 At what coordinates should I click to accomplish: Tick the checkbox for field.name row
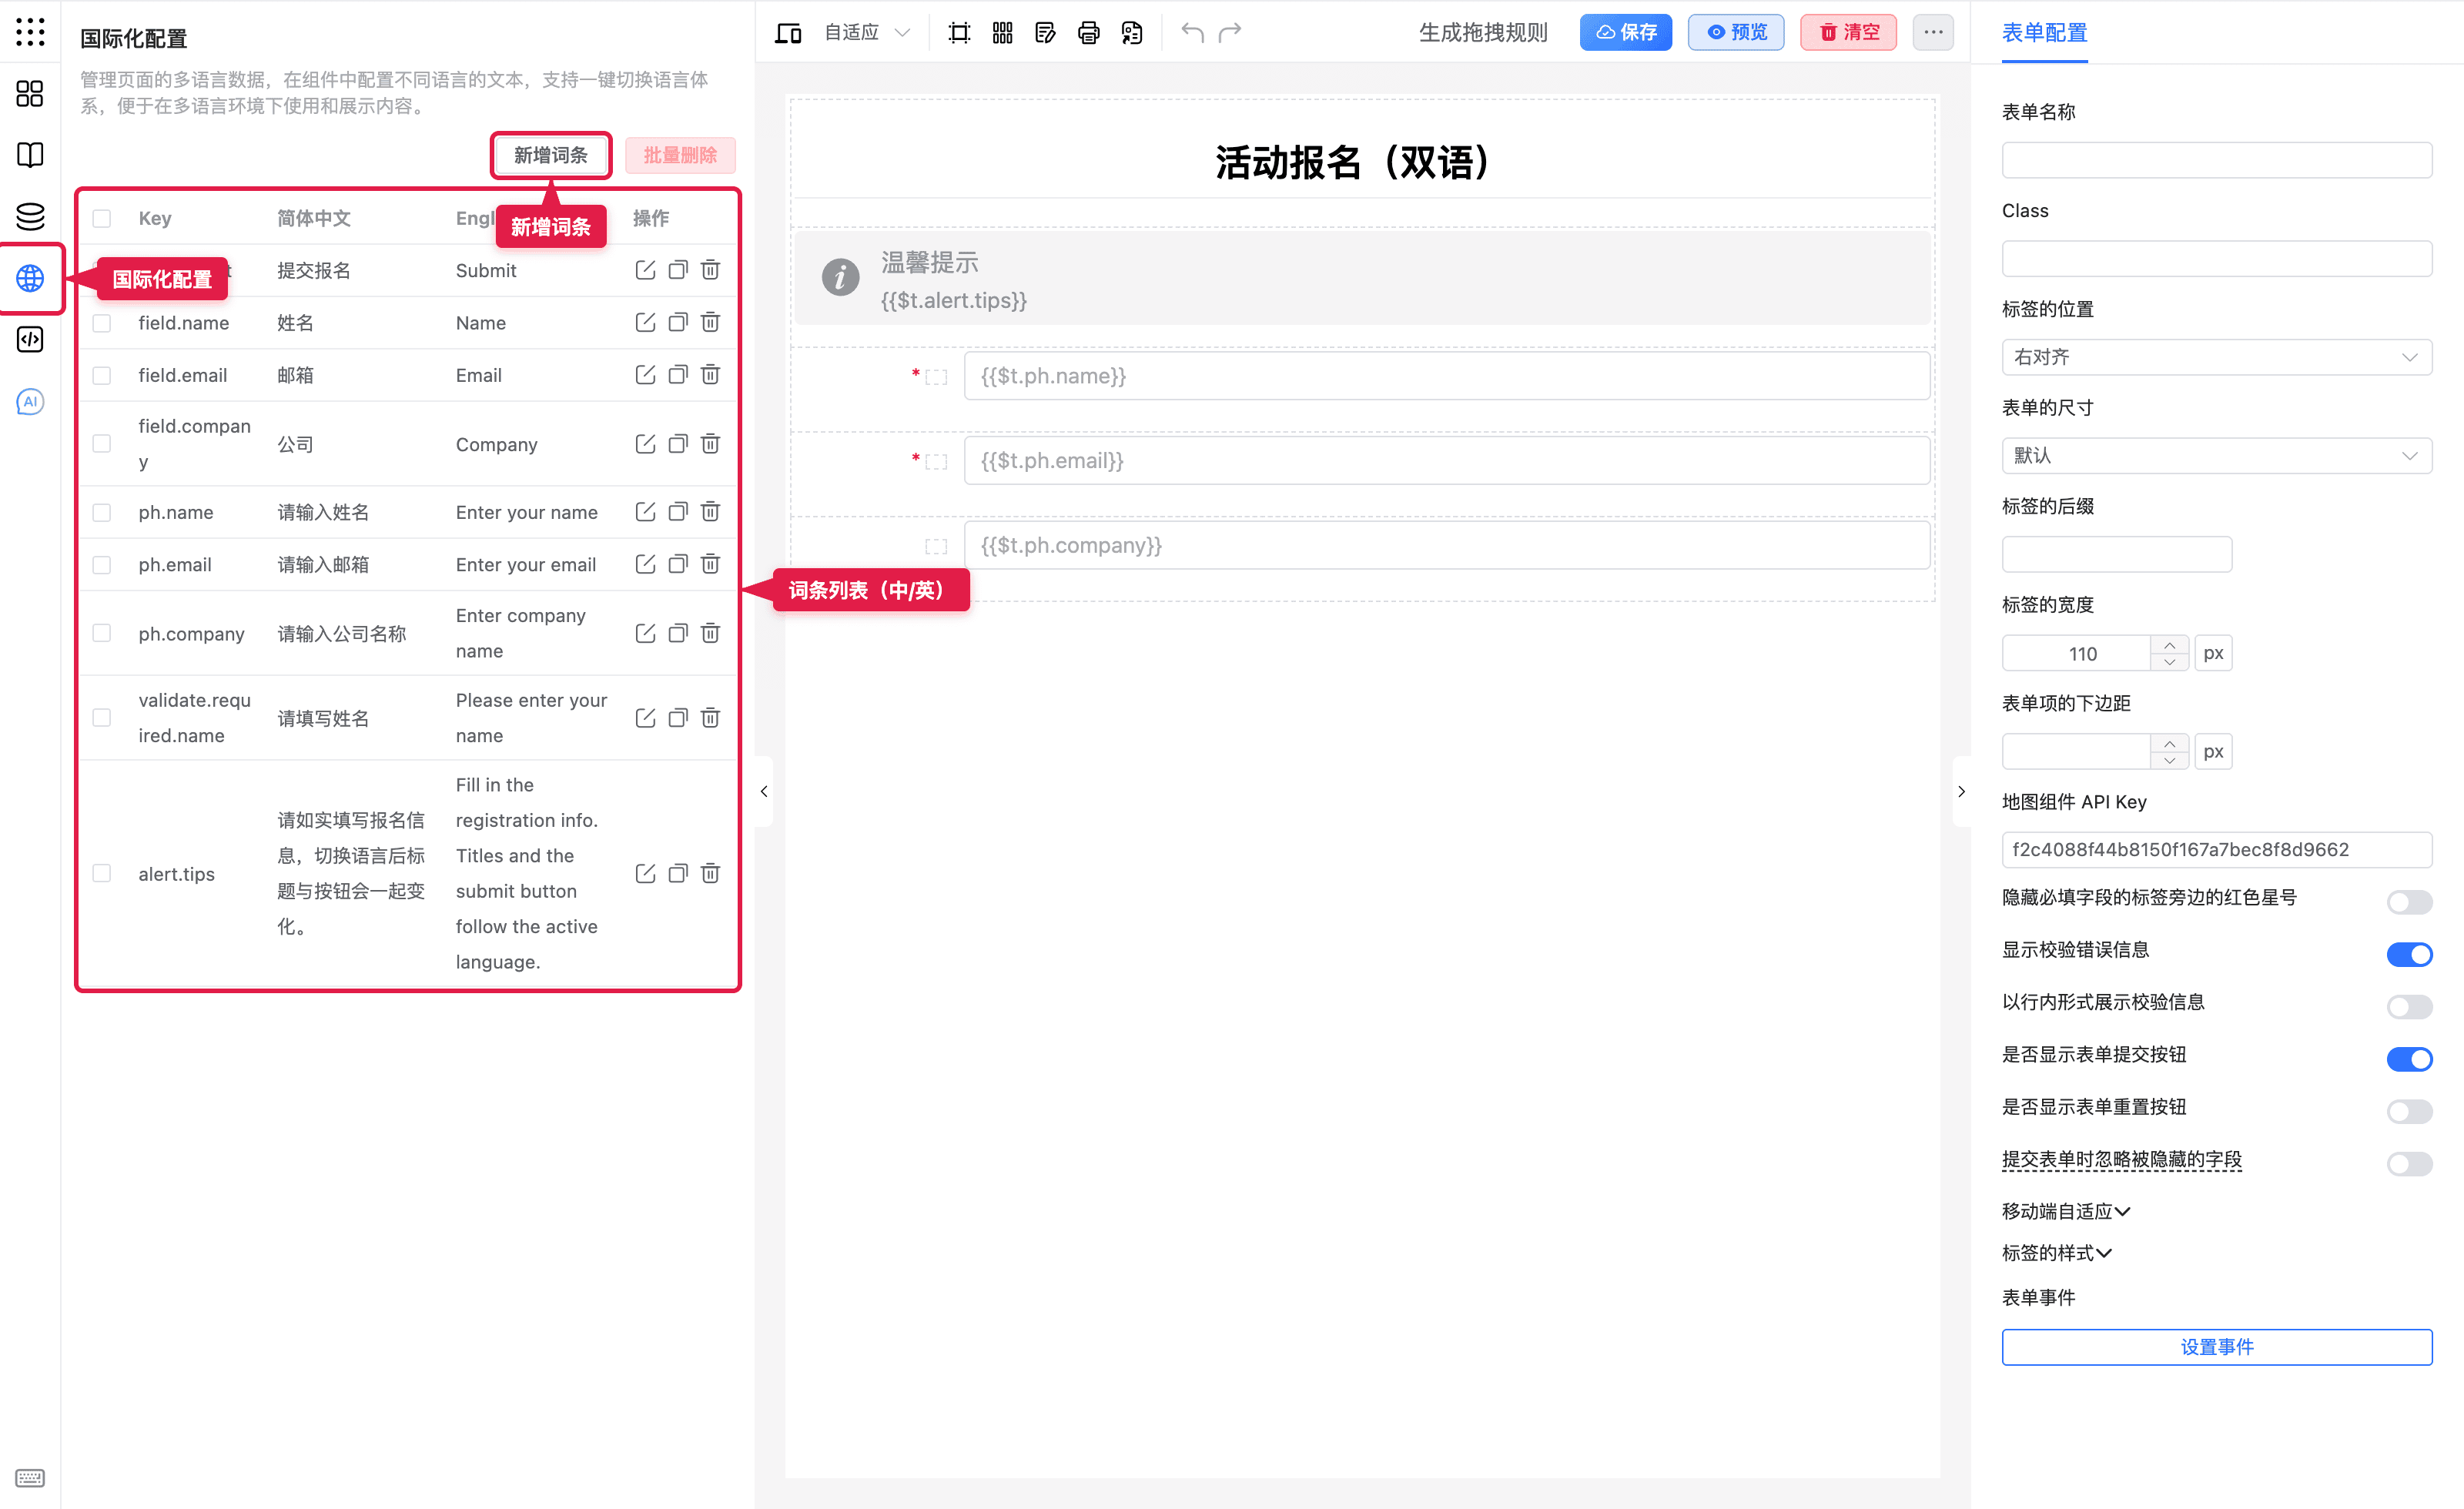(101, 323)
